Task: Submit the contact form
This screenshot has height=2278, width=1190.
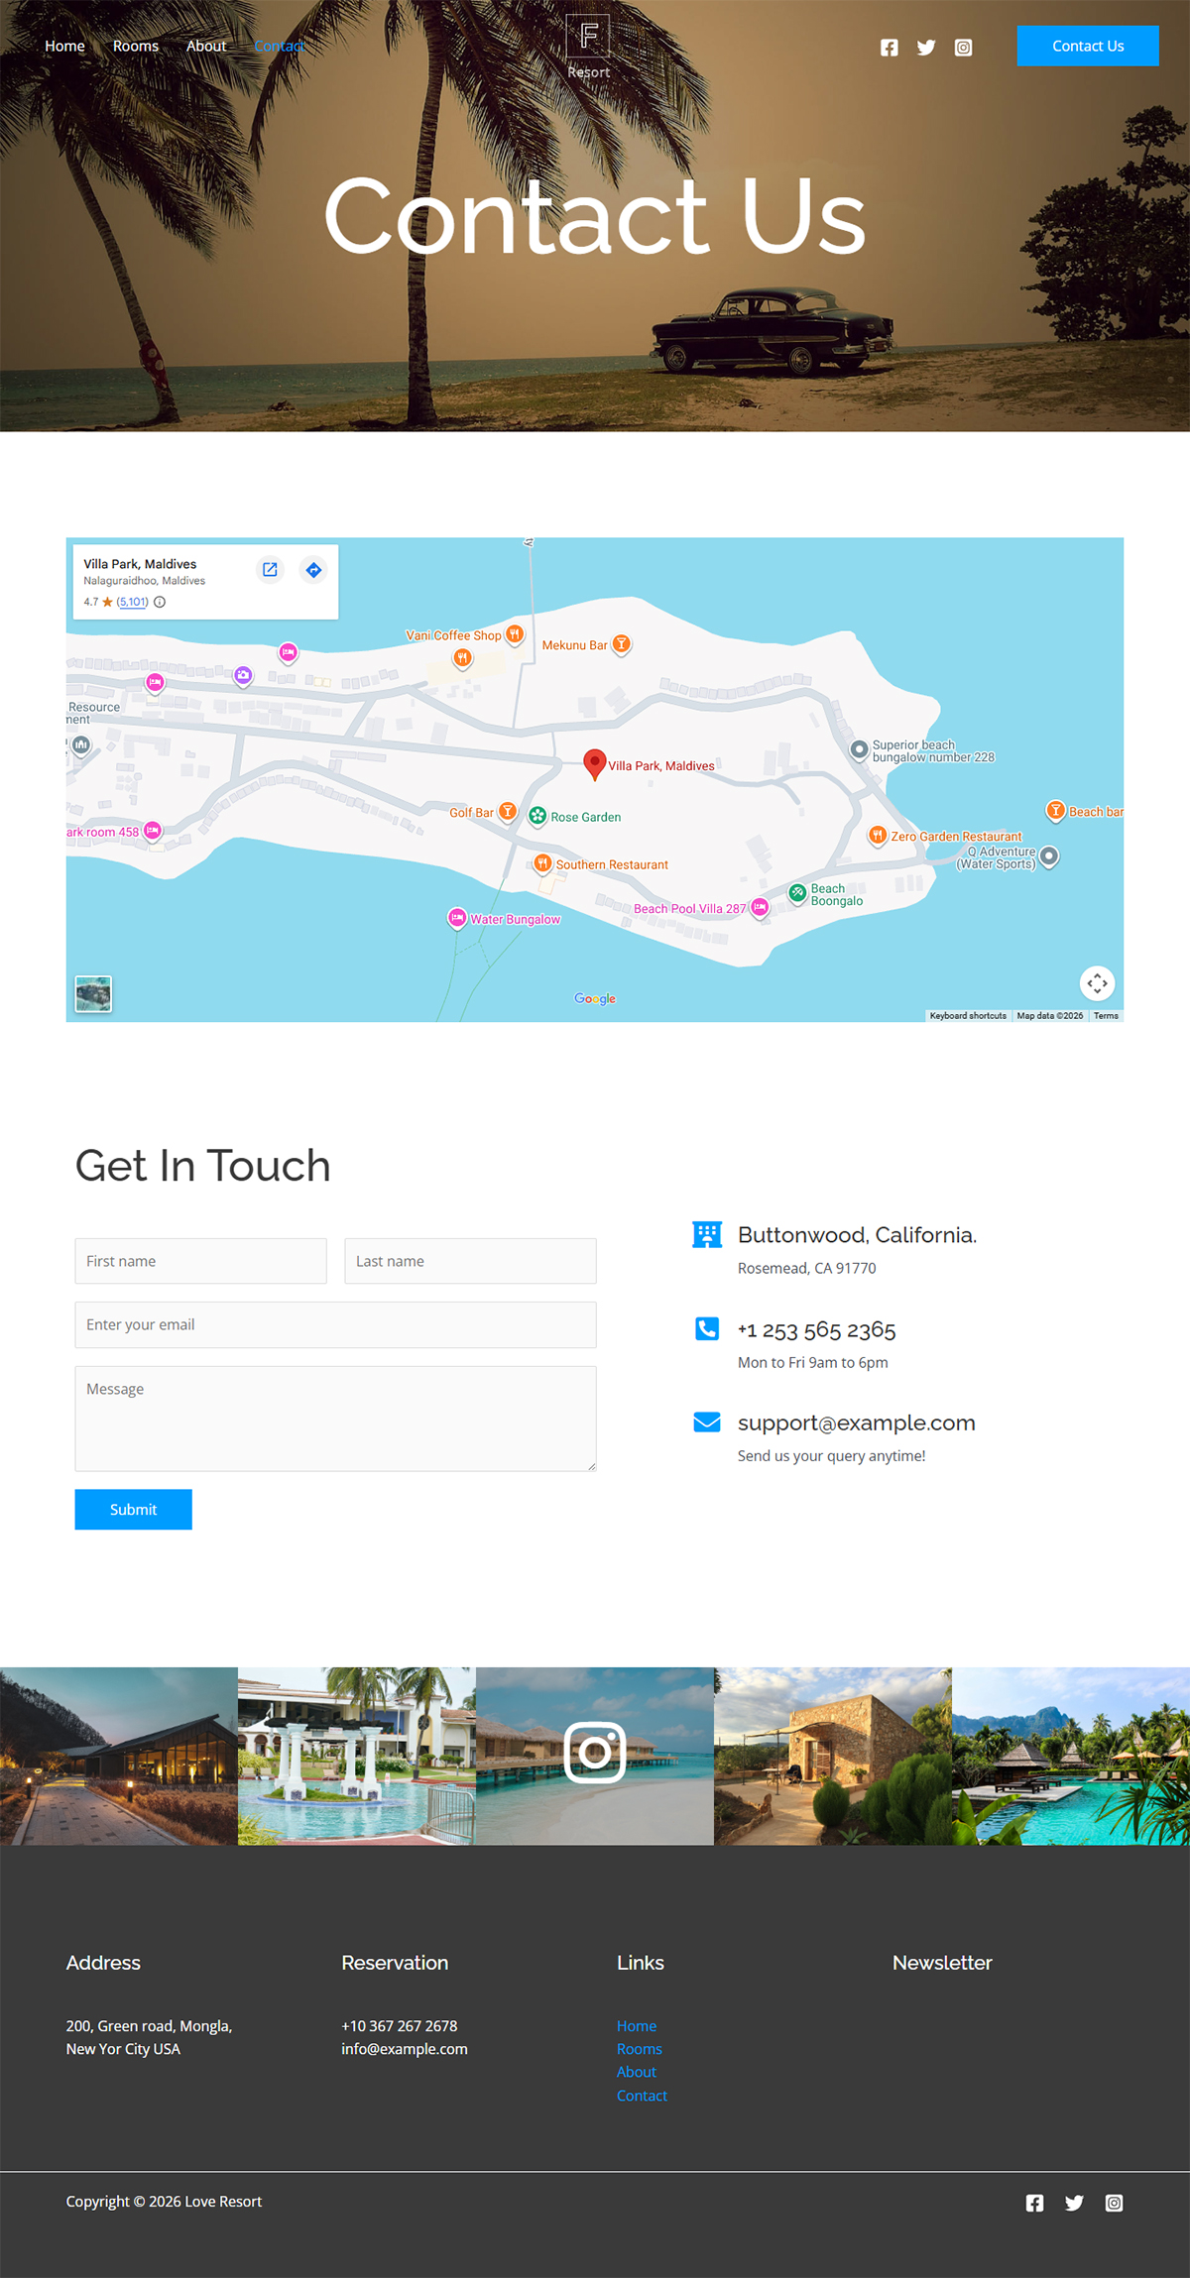Action: pos(133,1509)
